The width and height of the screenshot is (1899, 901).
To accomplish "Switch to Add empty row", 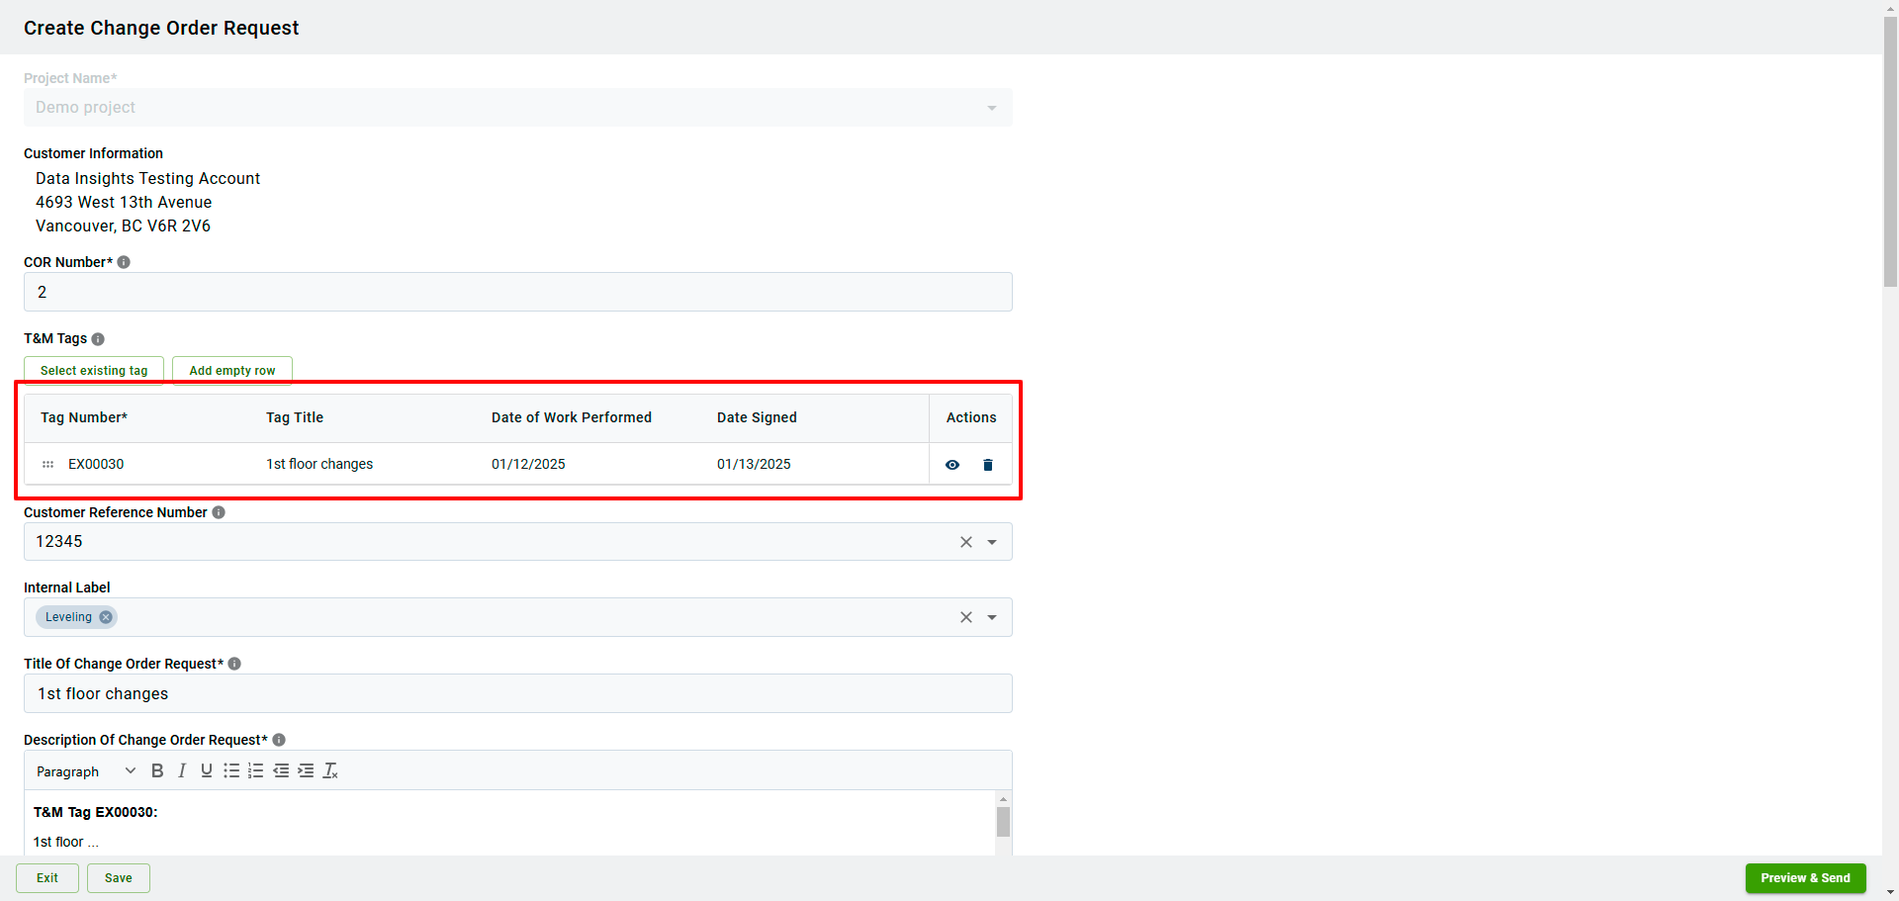I will (231, 370).
